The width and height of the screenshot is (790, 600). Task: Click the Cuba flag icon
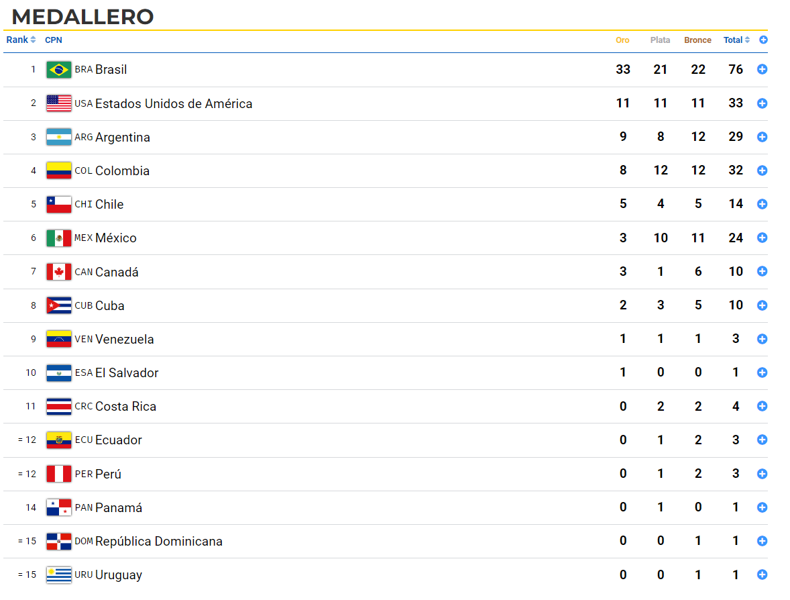[59, 305]
